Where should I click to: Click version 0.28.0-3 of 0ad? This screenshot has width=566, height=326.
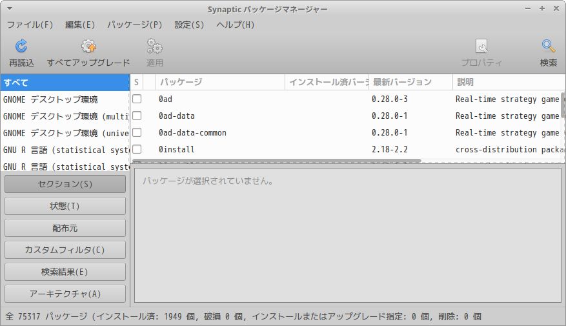pos(389,99)
